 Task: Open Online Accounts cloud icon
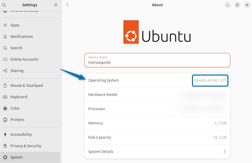click(x=5, y=59)
